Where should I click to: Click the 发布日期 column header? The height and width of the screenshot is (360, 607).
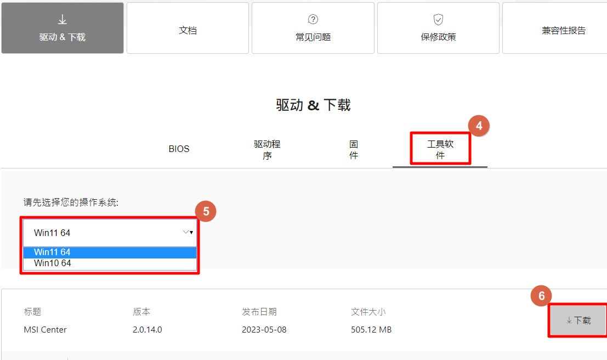(258, 311)
